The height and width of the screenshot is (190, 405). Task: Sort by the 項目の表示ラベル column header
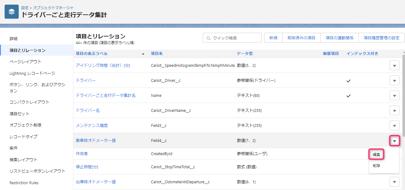[92, 54]
